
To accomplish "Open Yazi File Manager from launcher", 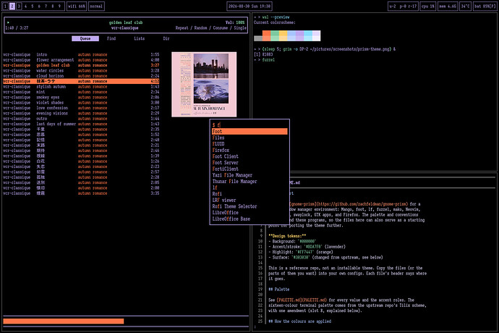I will tap(249, 175).
